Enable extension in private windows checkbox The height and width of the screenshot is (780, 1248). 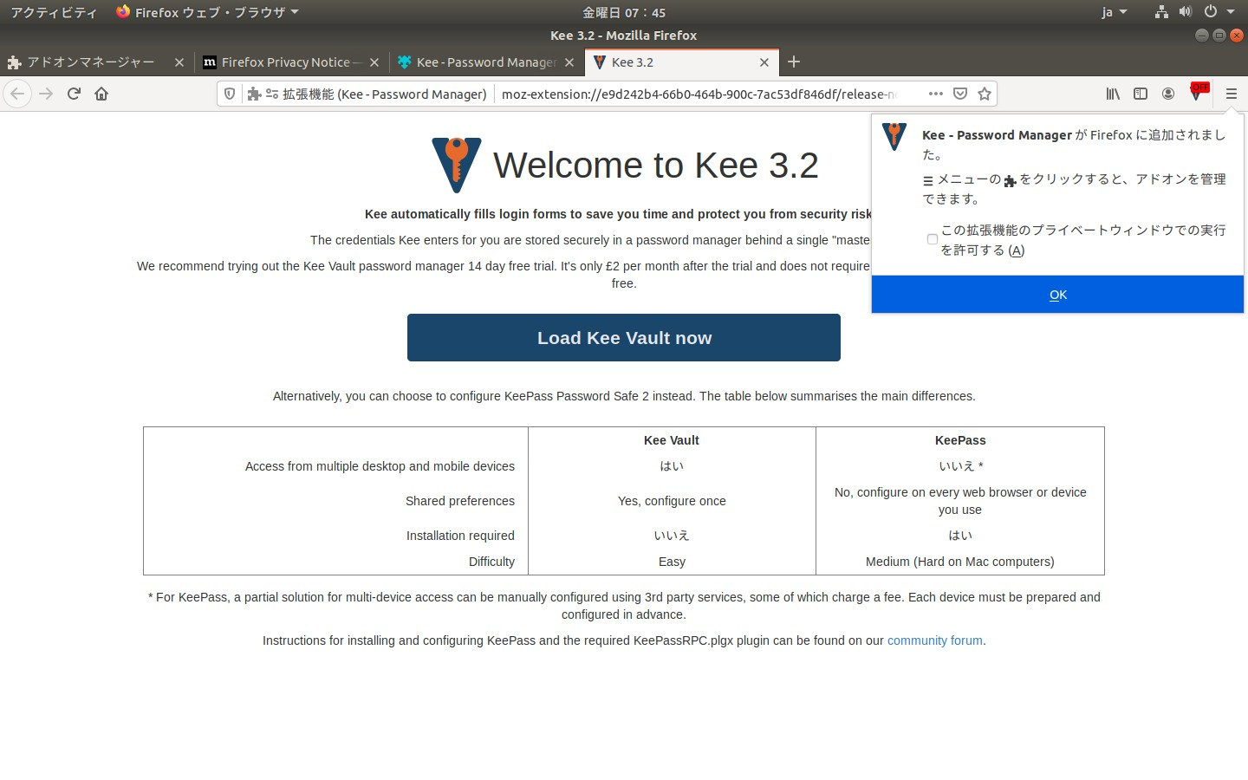pyautogui.click(x=933, y=240)
